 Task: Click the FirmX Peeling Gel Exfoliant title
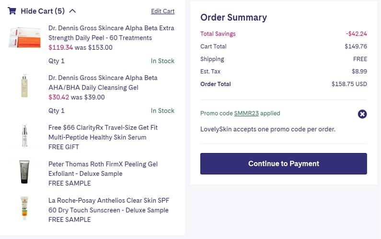coord(103,169)
